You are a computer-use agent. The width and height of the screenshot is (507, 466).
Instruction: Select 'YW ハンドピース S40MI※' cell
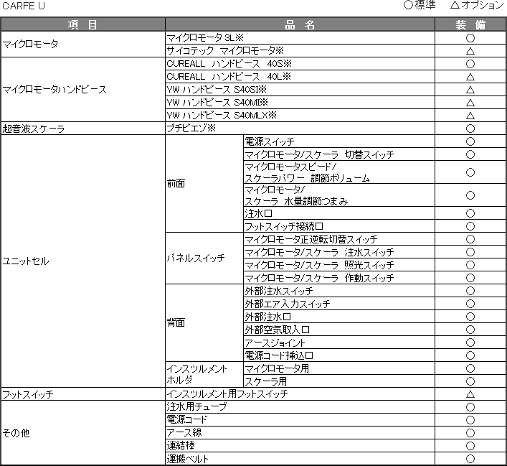coord(300,103)
